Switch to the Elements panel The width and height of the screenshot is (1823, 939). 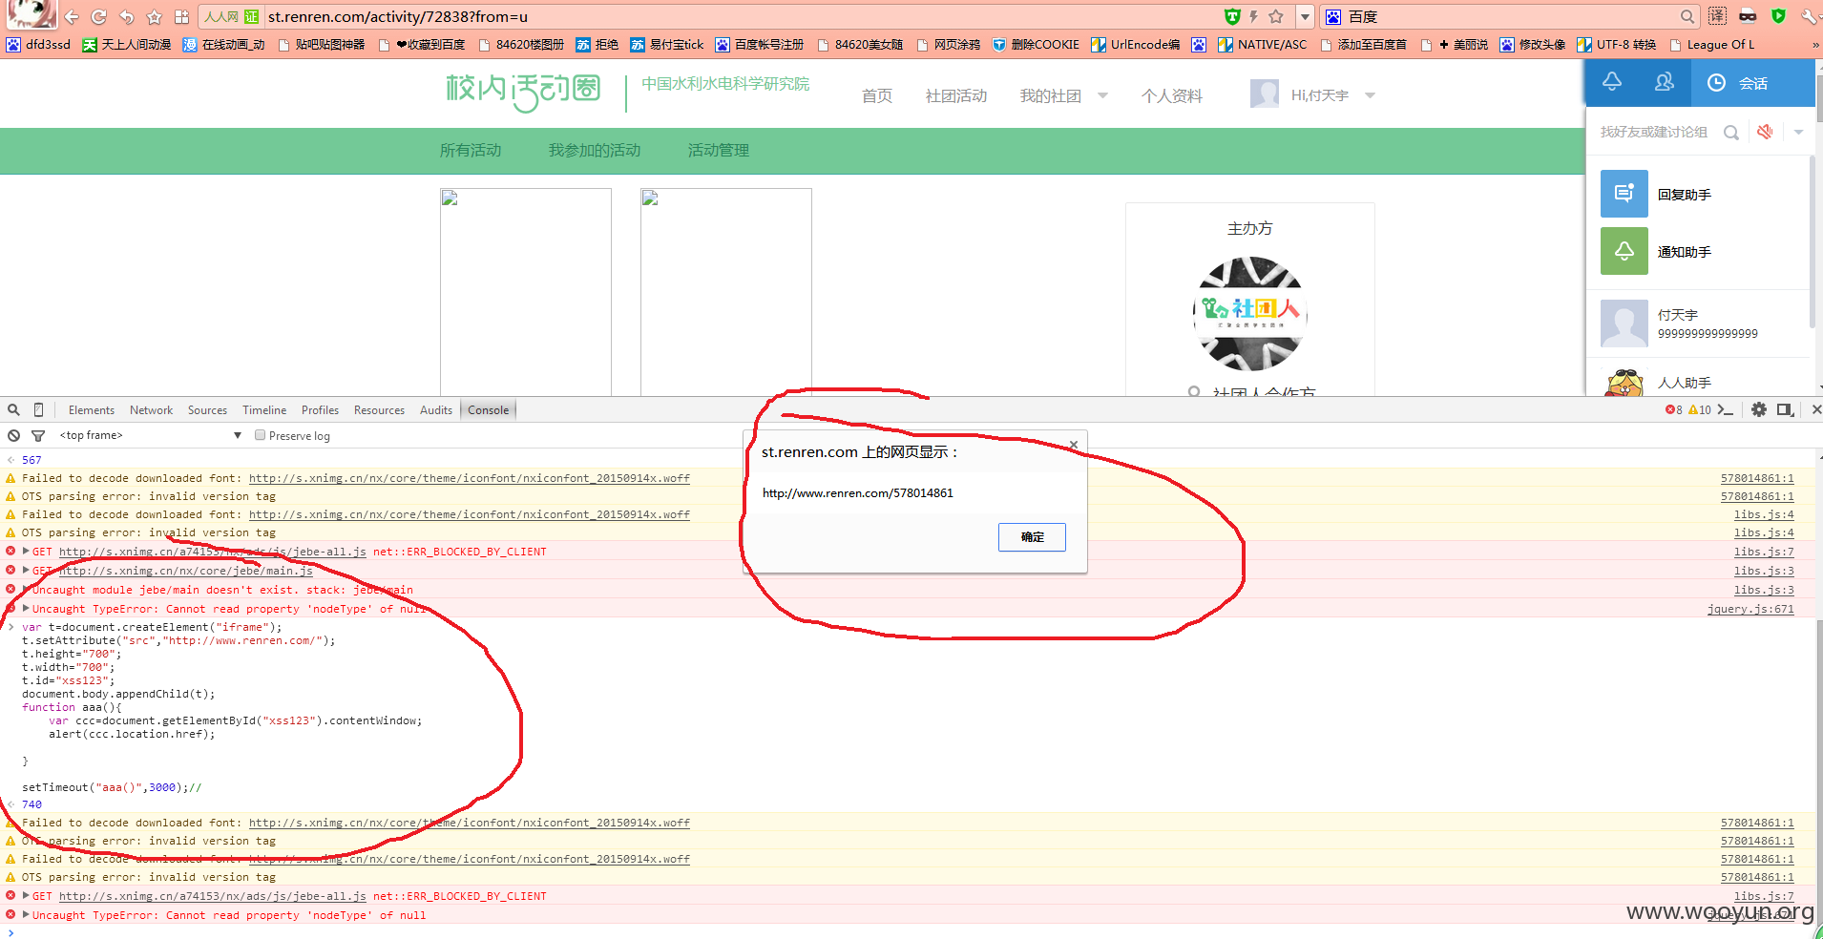pyautogui.click(x=92, y=410)
